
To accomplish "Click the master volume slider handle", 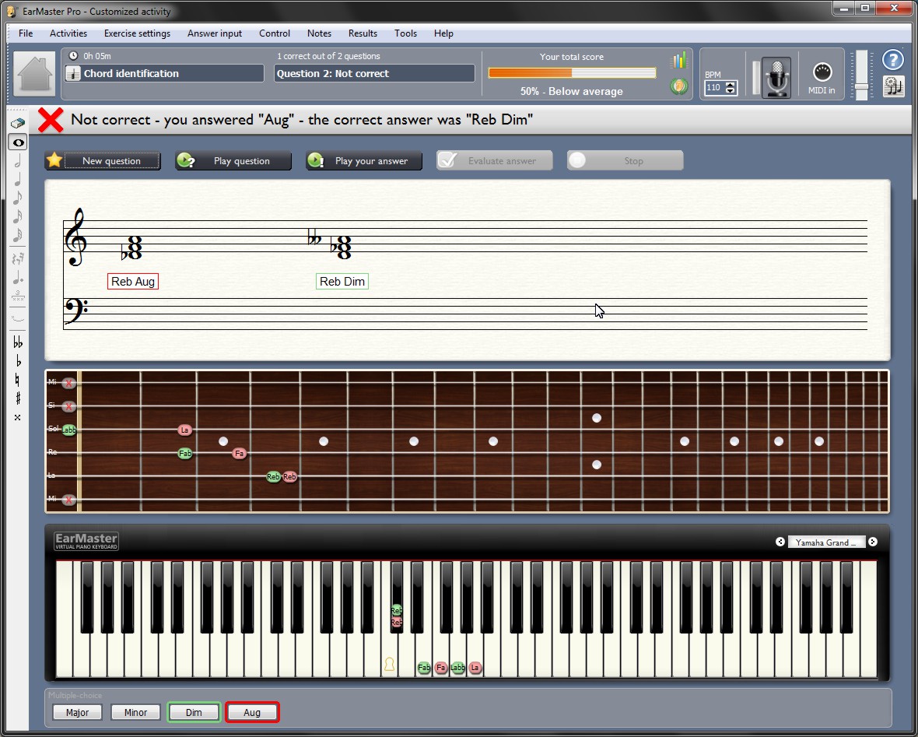I will pos(861,86).
